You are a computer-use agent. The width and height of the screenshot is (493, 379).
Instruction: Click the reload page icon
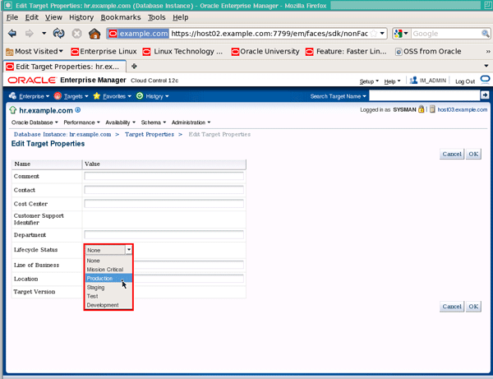[x=59, y=34]
